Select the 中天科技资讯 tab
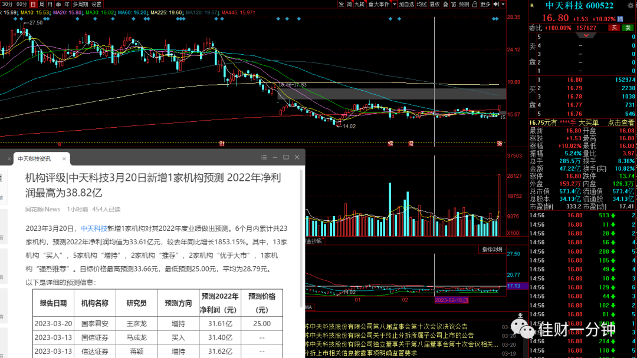The width and height of the screenshot is (637, 358). pos(35,159)
